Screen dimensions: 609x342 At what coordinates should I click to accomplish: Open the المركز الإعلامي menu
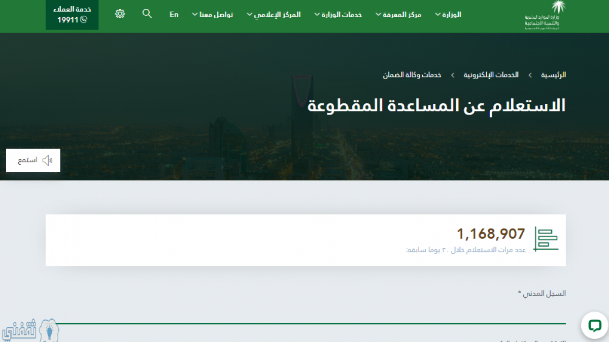click(274, 15)
